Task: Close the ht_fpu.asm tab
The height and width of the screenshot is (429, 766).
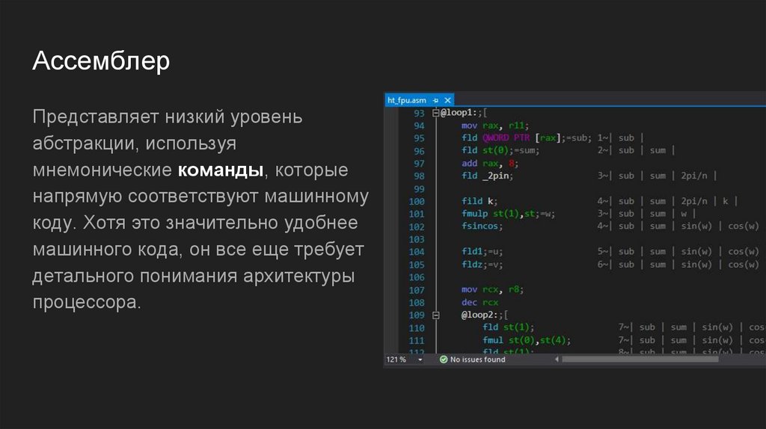Action: [447, 101]
